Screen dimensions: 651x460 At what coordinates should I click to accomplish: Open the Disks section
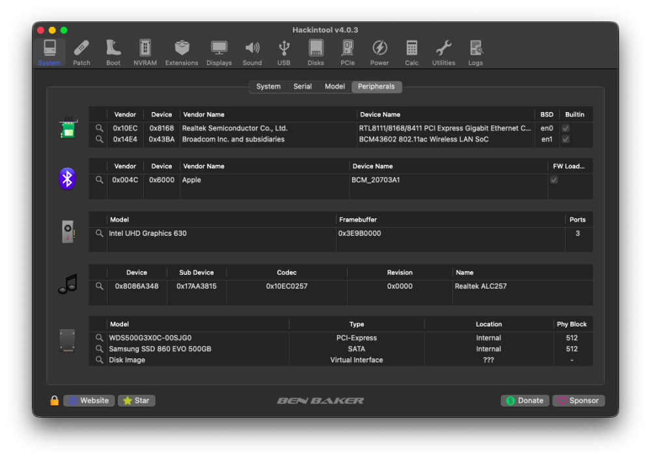point(316,52)
